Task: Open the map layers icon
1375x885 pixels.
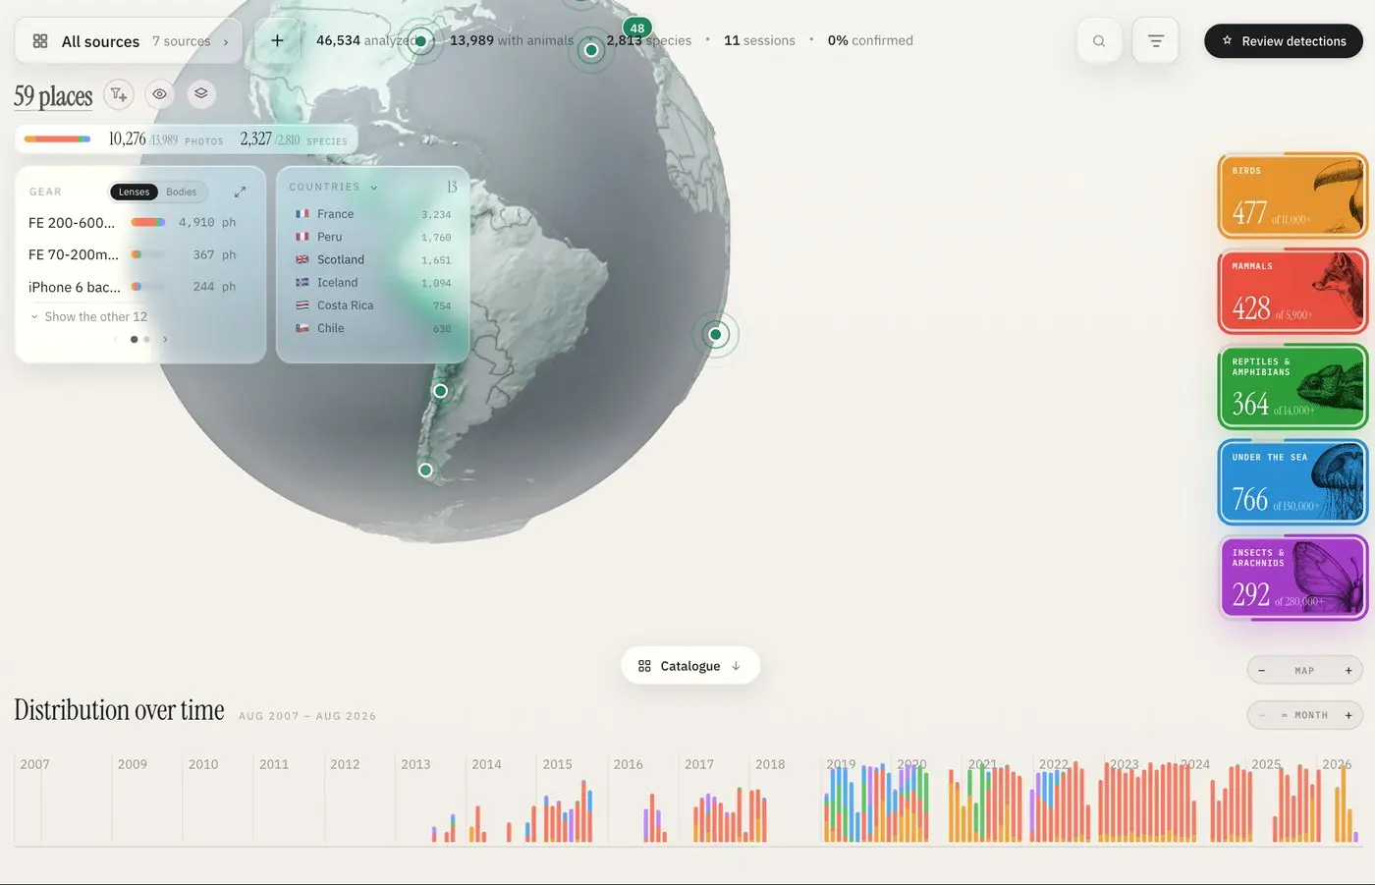Action: [x=200, y=93]
